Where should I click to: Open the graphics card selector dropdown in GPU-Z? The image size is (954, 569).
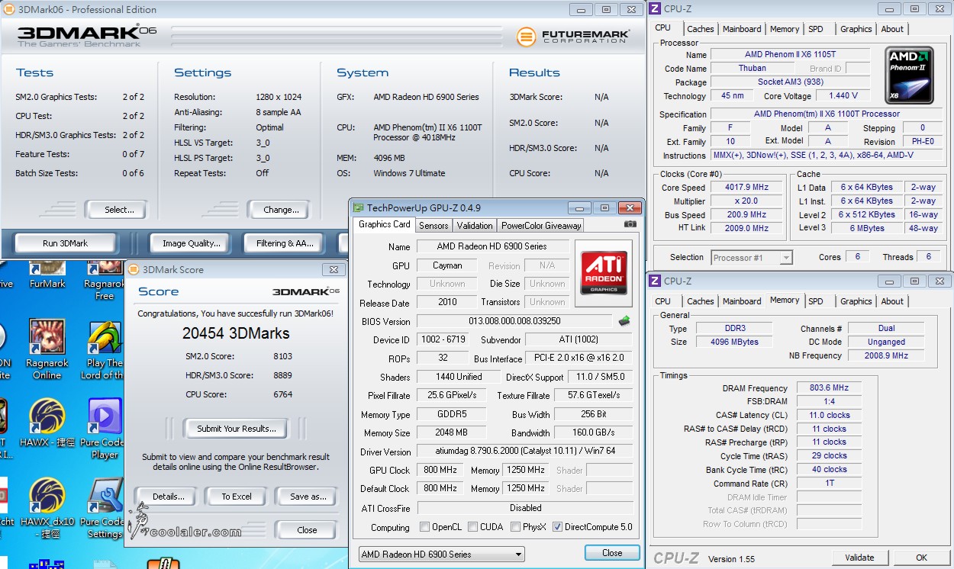[442, 555]
